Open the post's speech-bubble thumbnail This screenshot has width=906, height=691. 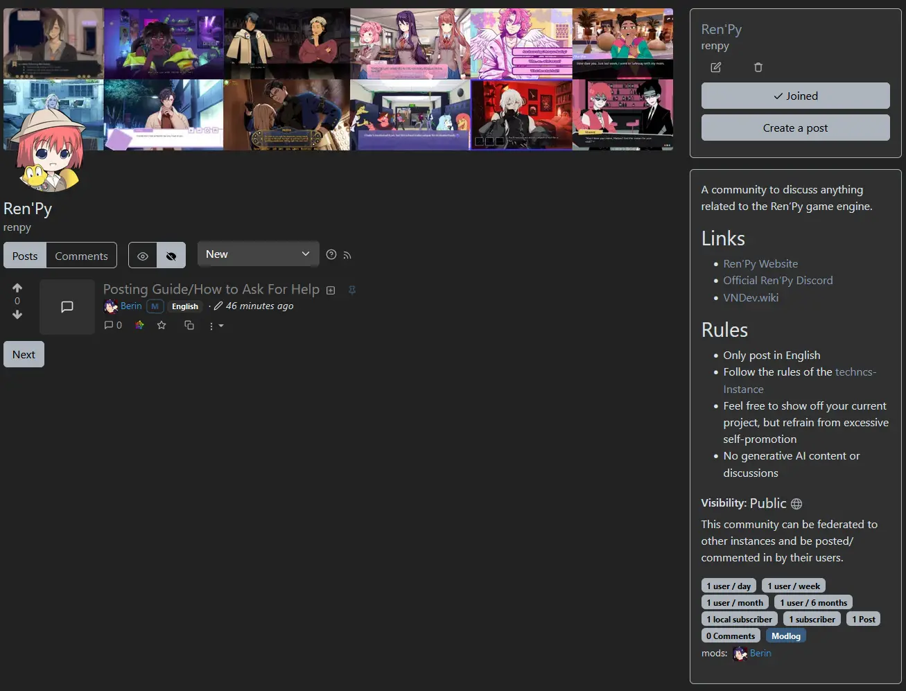(67, 307)
